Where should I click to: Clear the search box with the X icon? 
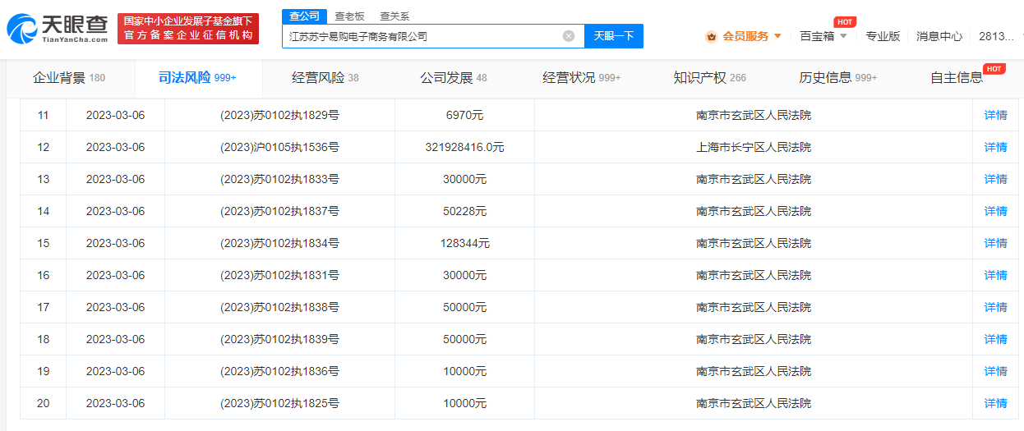(569, 36)
